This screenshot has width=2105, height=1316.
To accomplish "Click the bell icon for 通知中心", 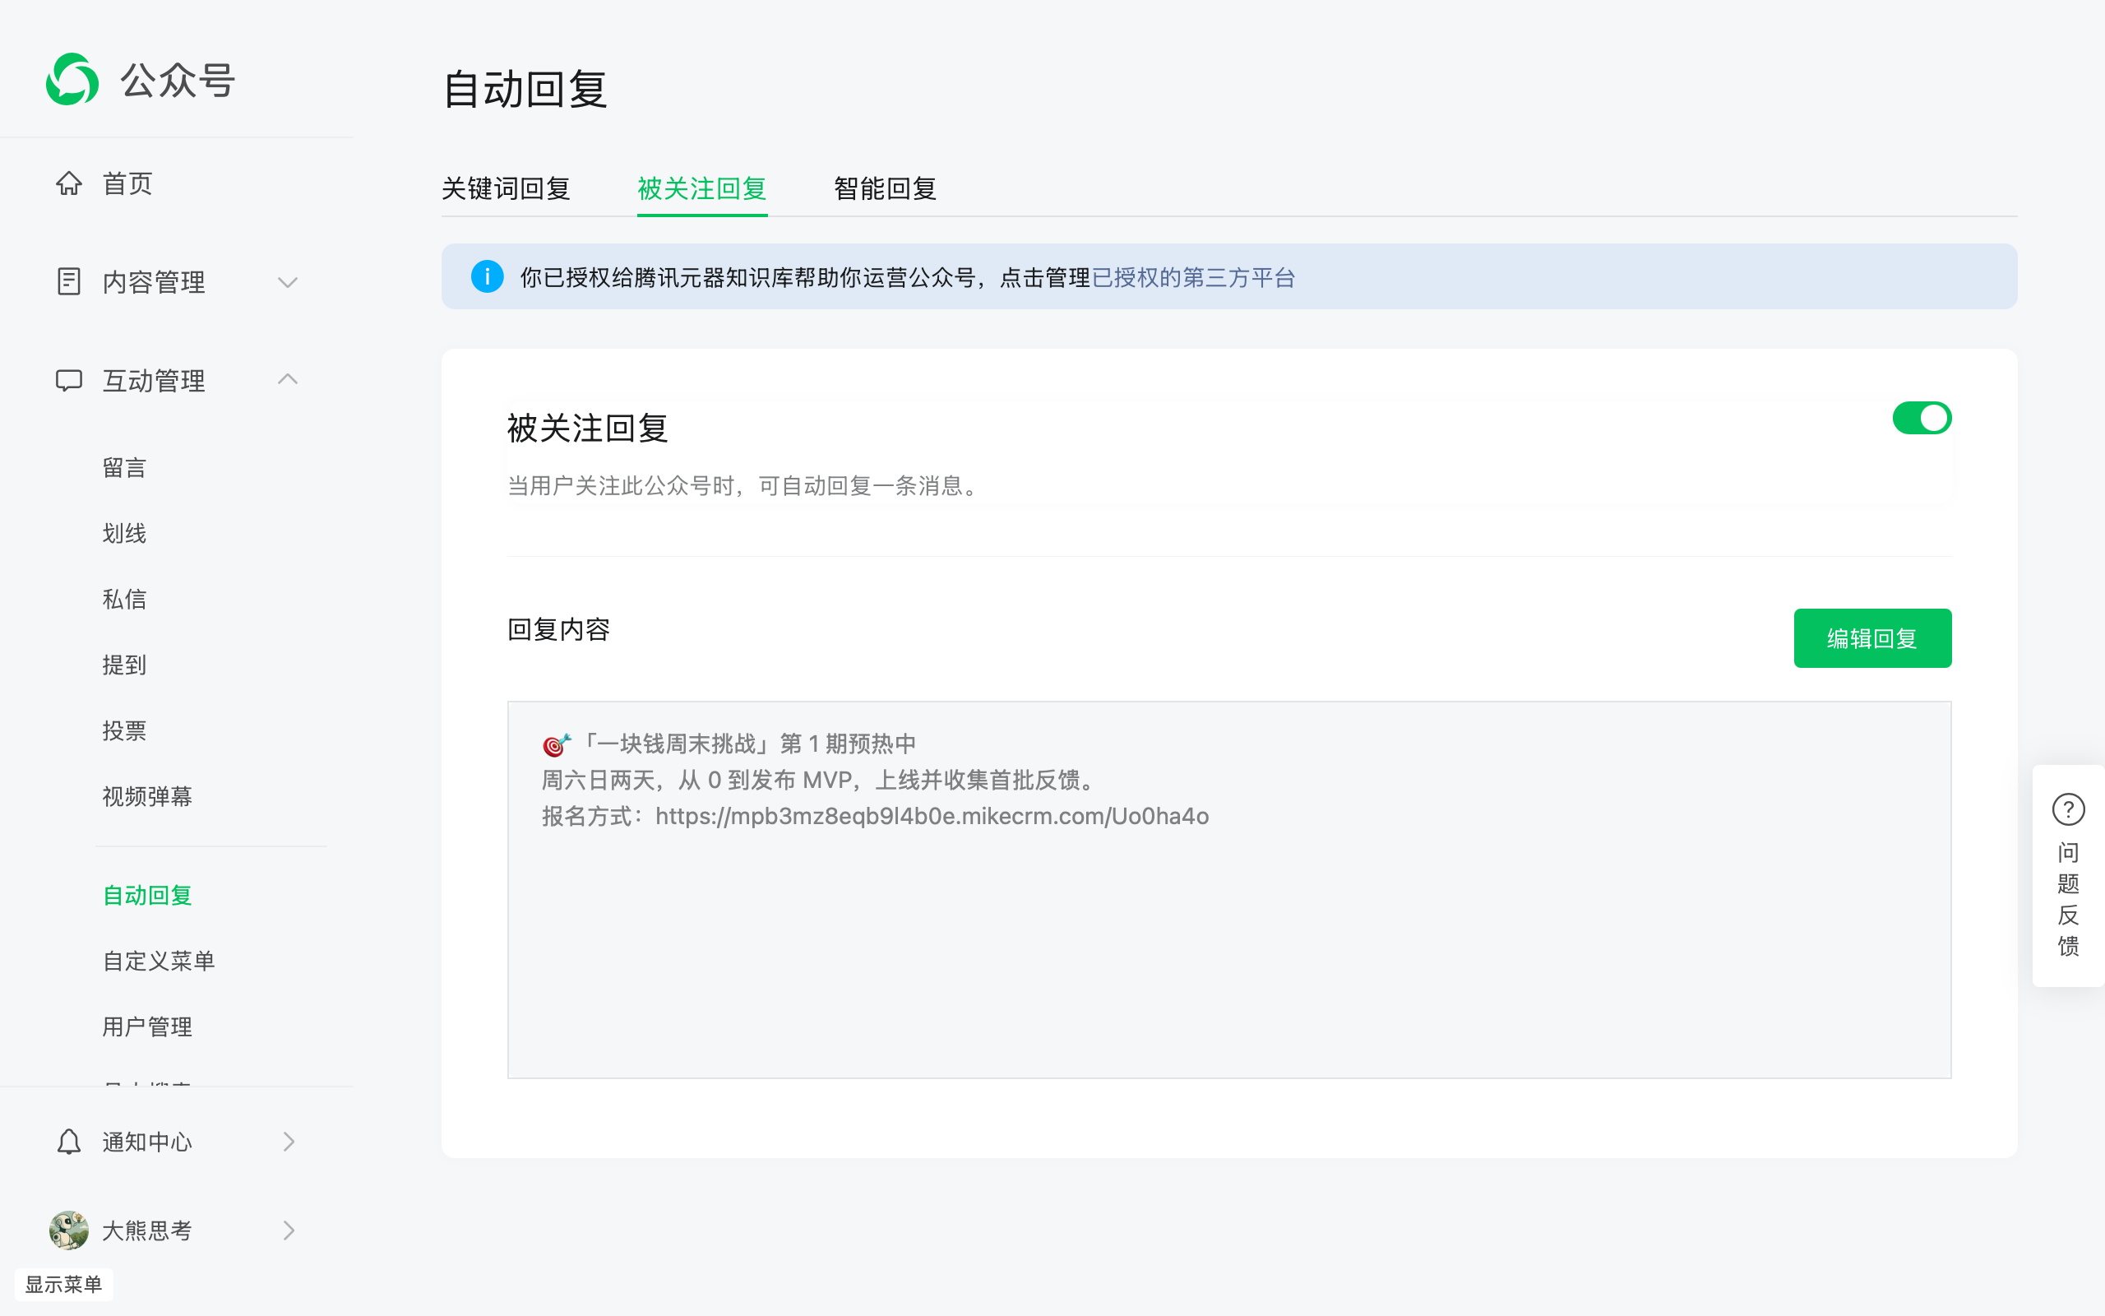I will [69, 1141].
